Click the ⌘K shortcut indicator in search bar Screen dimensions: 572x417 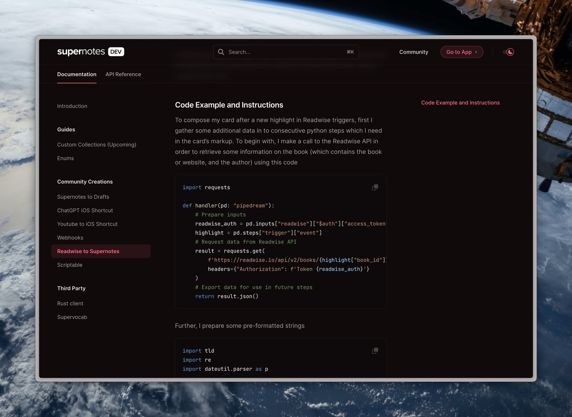pos(350,52)
